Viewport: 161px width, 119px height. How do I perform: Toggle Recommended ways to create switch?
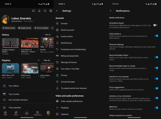tap(156, 68)
